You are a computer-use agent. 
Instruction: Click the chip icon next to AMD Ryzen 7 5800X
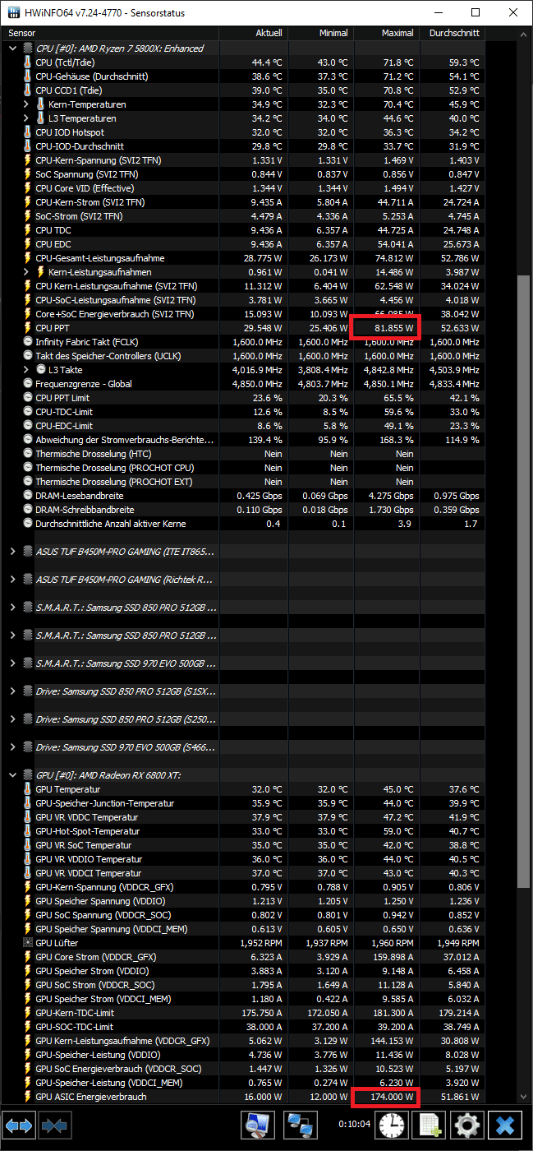coord(28,49)
